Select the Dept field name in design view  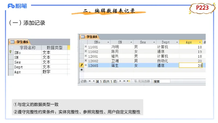28,67
